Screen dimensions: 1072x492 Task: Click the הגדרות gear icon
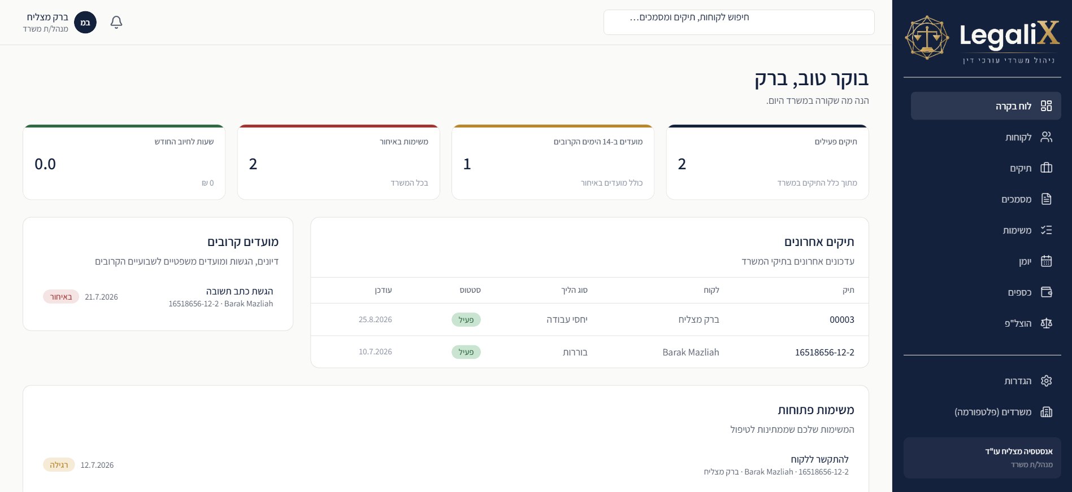1046,381
